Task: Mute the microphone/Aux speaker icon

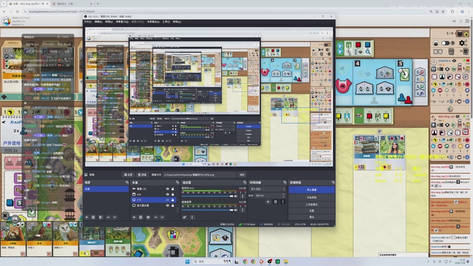Action: (x=236, y=196)
